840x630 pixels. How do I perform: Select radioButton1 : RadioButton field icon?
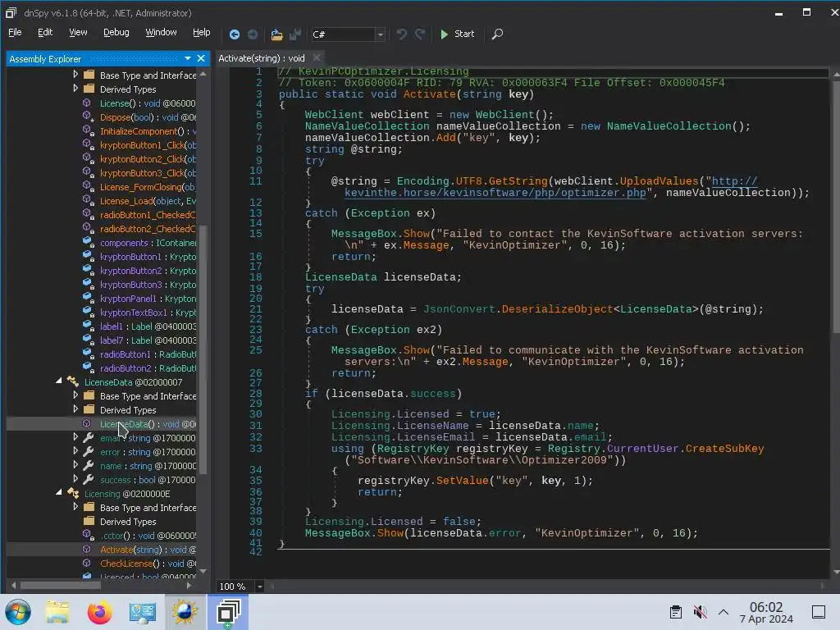[x=87, y=354]
